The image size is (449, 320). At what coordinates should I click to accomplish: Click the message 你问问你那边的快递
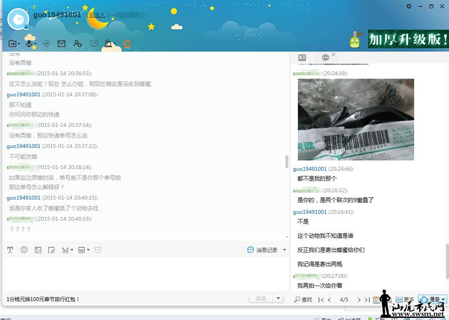click(x=34, y=114)
